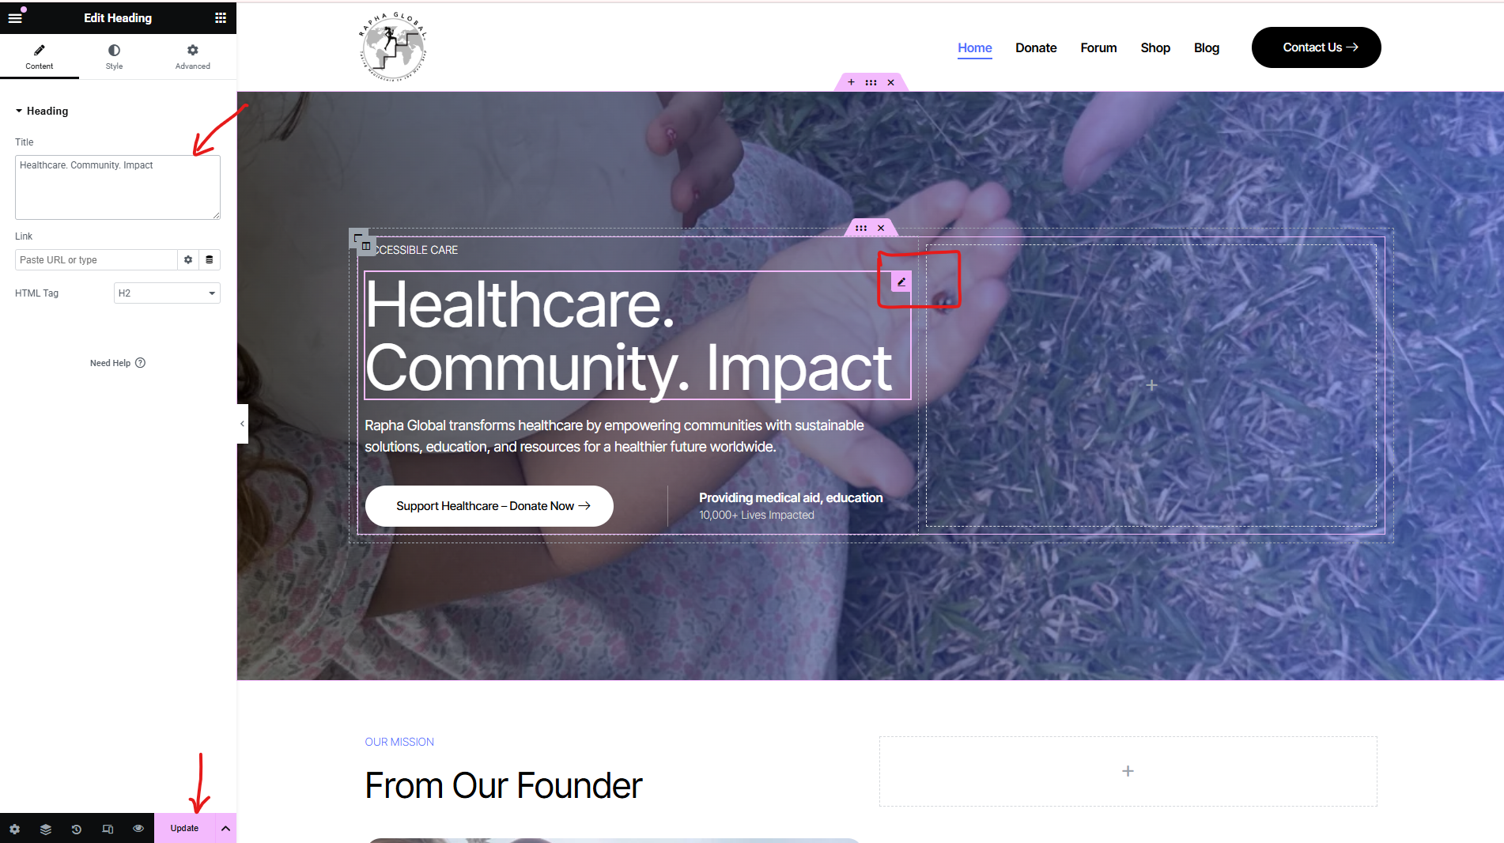Open the Elementor hamburger menu
The image size is (1504, 843).
pos(15,17)
